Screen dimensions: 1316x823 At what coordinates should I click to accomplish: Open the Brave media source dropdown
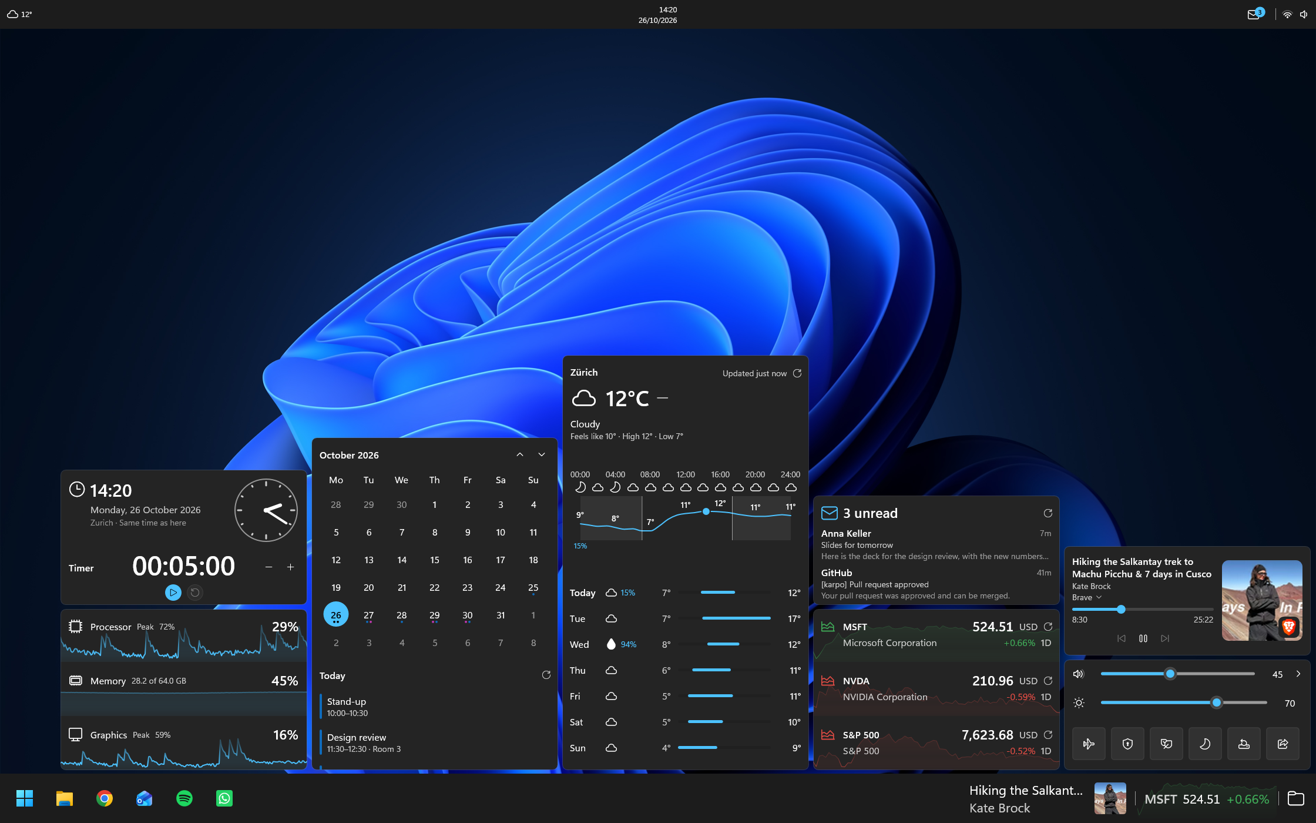pyautogui.click(x=1087, y=597)
